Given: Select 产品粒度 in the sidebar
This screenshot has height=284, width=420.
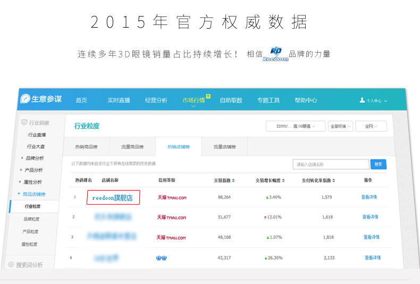Looking at the screenshot, I should [30, 231].
